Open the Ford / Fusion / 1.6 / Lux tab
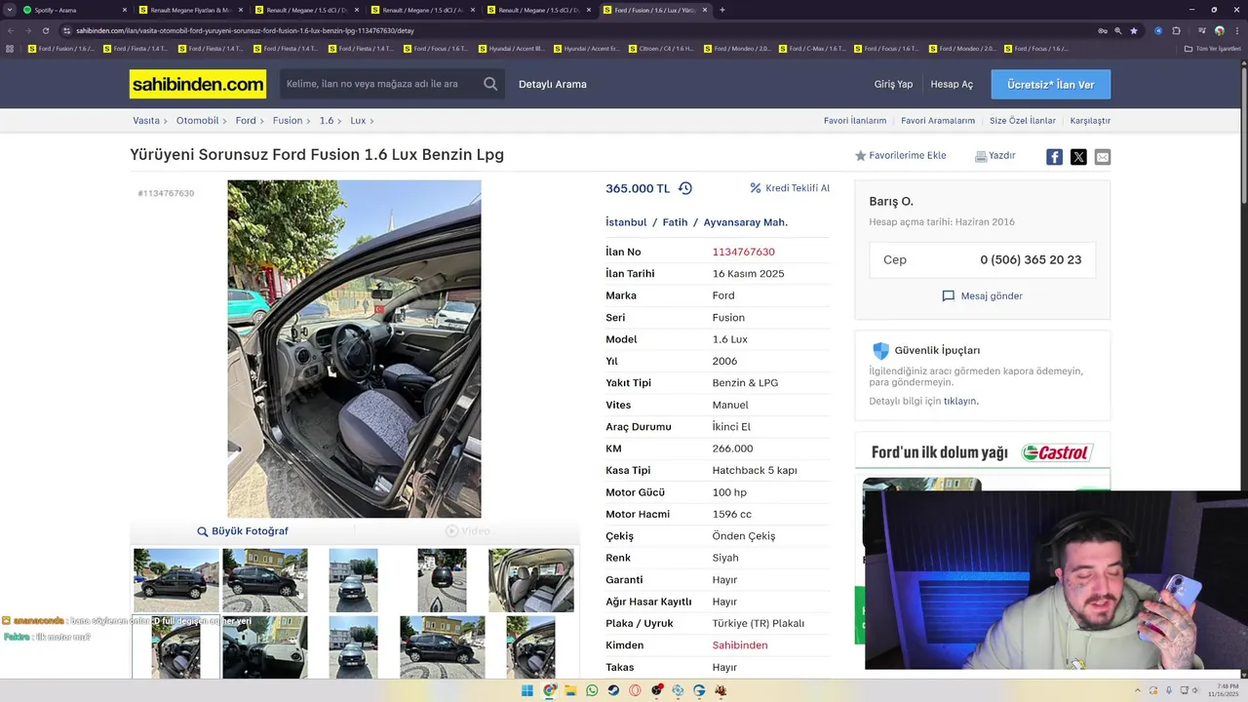This screenshot has height=702, width=1248. (x=655, y=10)
